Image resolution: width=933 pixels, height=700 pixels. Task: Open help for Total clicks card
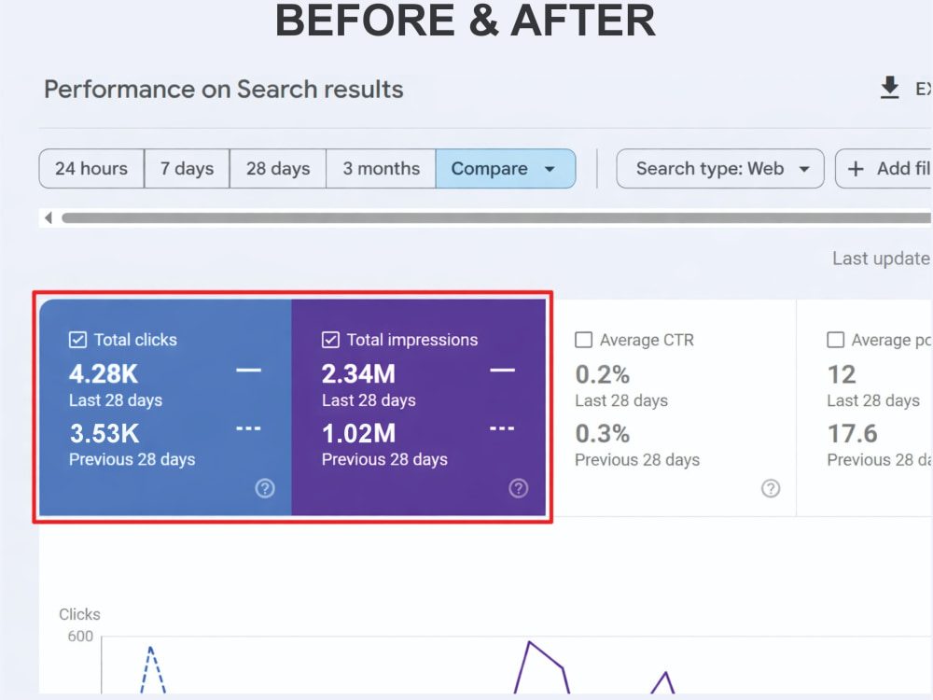(x=265, y=488)
